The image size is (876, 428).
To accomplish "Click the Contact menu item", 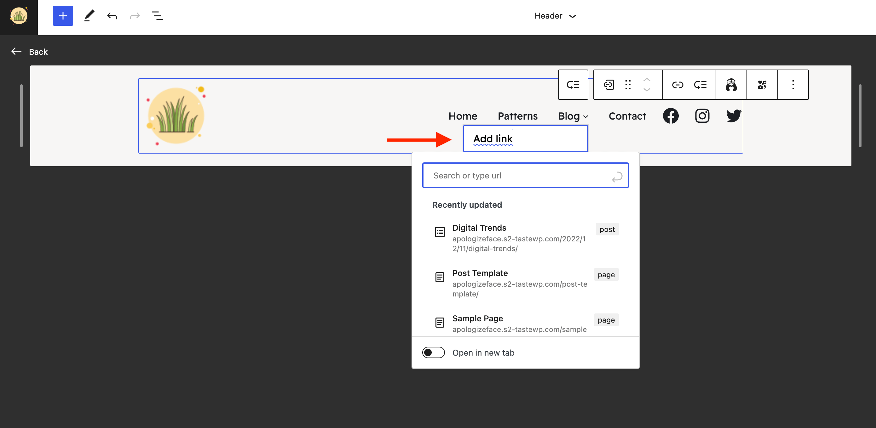I will pyautogui.click(x=627, y=116).
